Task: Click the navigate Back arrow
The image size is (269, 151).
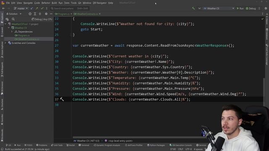Action: tap(3, 8)
